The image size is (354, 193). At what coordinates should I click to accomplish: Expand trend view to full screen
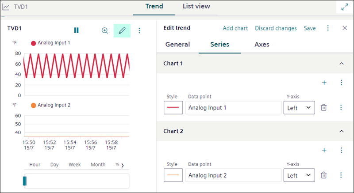(344, 7)
